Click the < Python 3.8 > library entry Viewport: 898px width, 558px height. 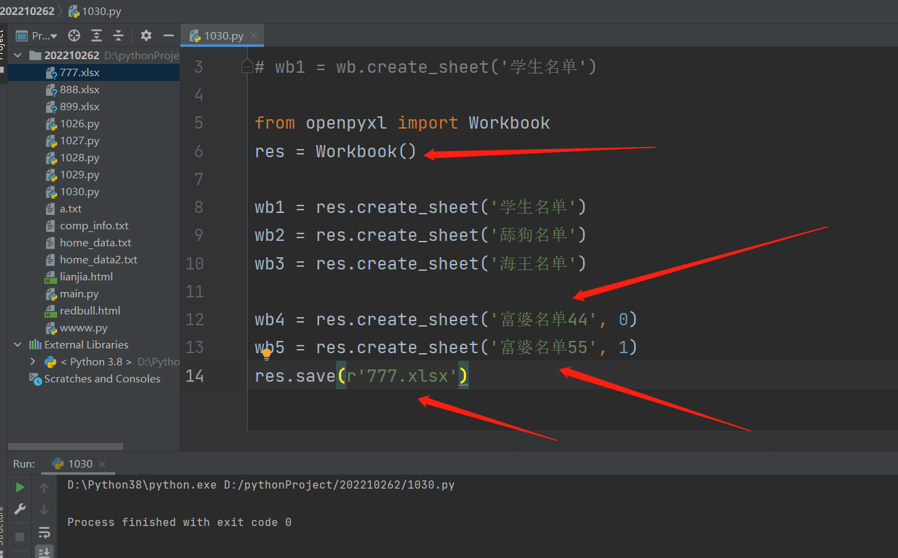pyautogui.click(x=96, y=361)
